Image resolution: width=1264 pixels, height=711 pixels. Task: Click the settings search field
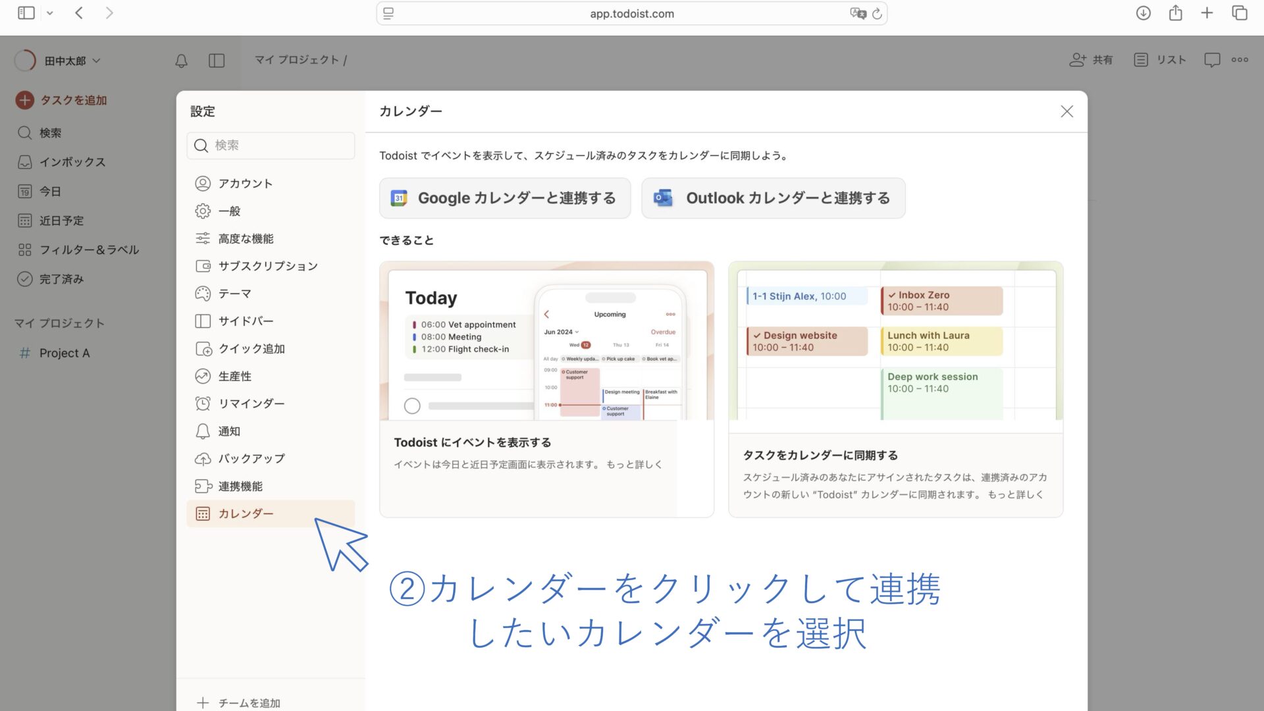pyautogui.click(x=271, y=145)
